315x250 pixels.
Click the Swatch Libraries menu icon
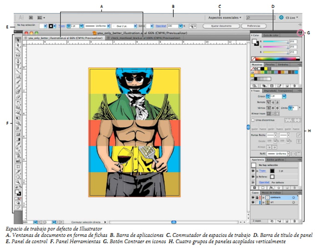click(254, 86)
